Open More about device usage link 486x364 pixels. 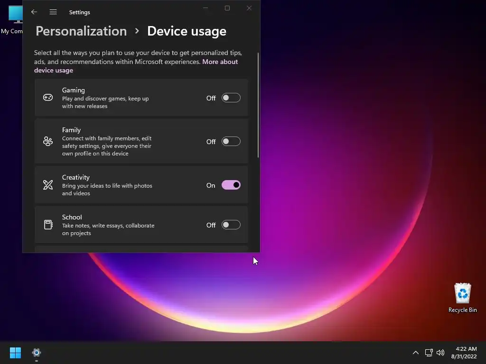[x=136, y=66]
